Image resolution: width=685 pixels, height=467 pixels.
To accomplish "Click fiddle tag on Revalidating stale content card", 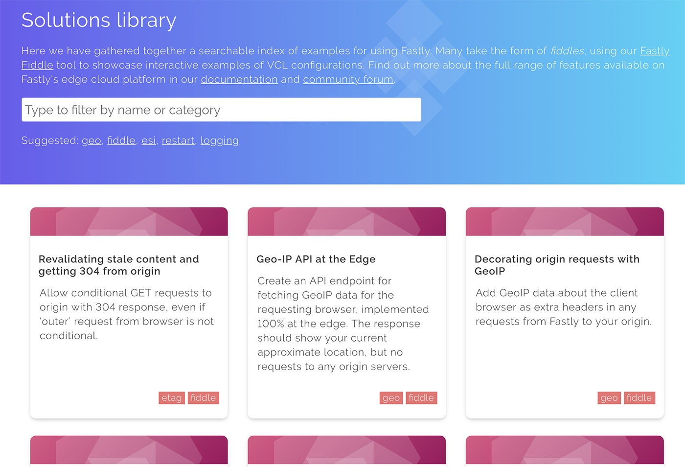I will coord(203,398).
